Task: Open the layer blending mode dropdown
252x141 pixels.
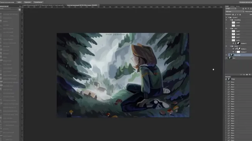Action: pyautogui.click(x=235, y=11)
